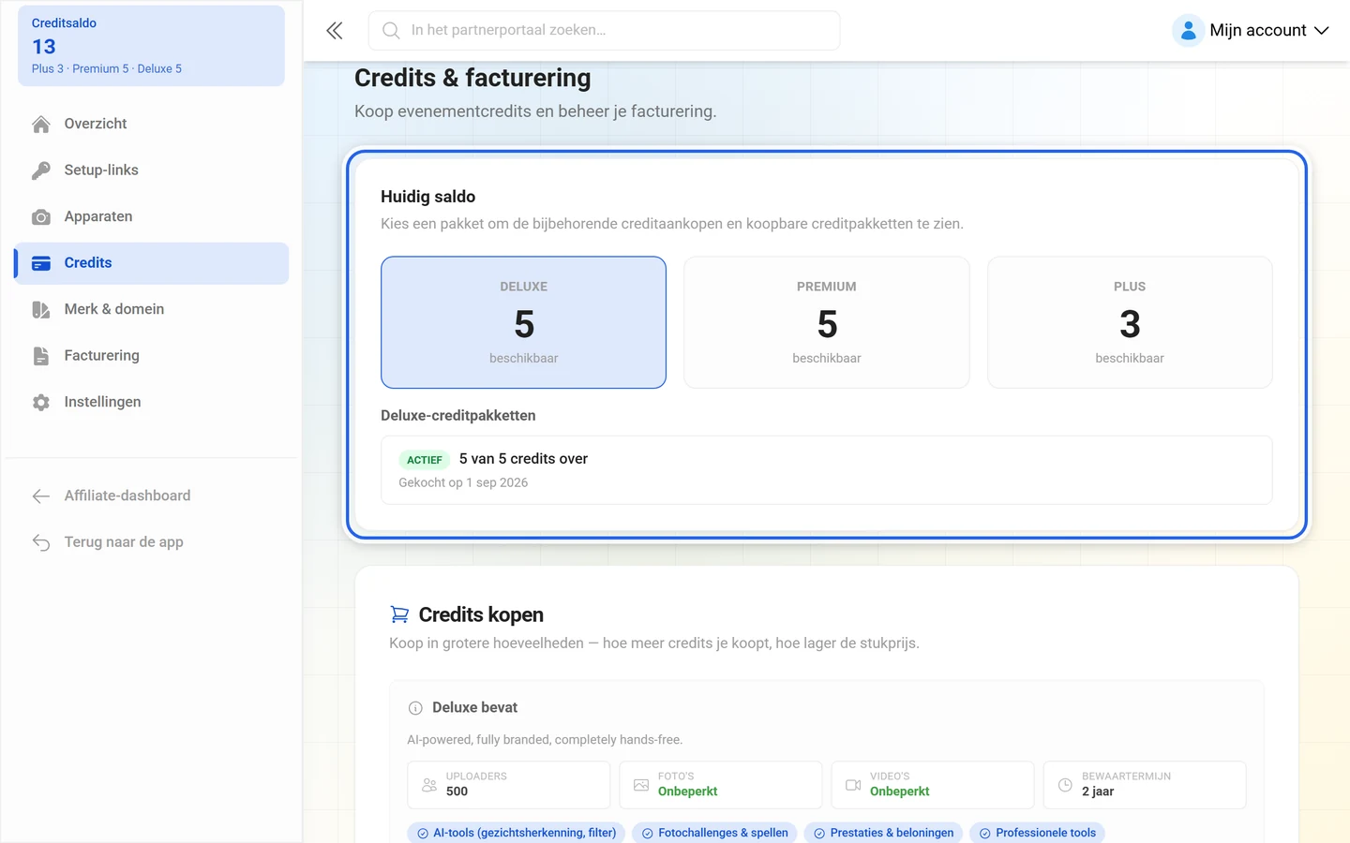Click the Affiliate-dashboard left arrow icon
Image resolution: width=1350 pixels, height=843 pixels.
(41, 496)
